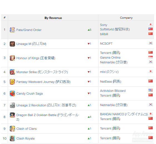The height and width of the screenshot is (144, 156).
Task: Click the Company column header
Action: click(126, 18)
